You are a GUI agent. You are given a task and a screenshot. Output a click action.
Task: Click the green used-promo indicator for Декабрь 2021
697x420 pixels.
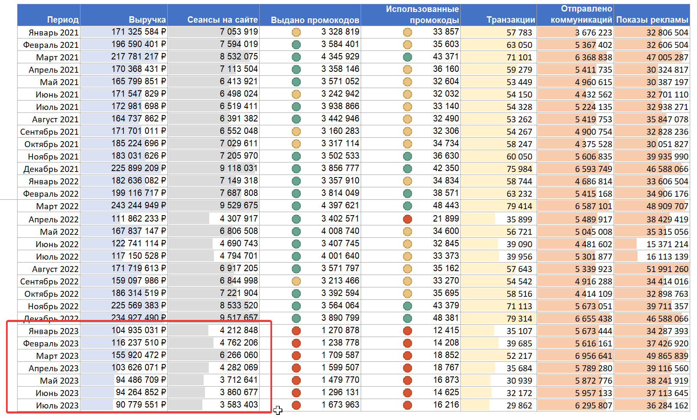point(407,169)
